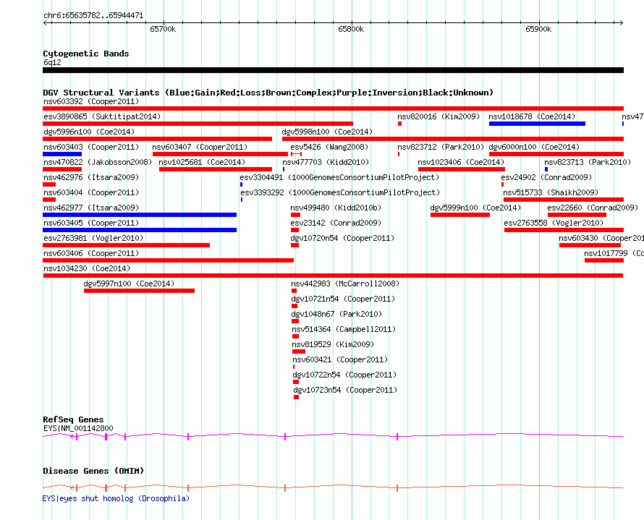Select esv22660 (Conrad2009) label

point(593,208)
